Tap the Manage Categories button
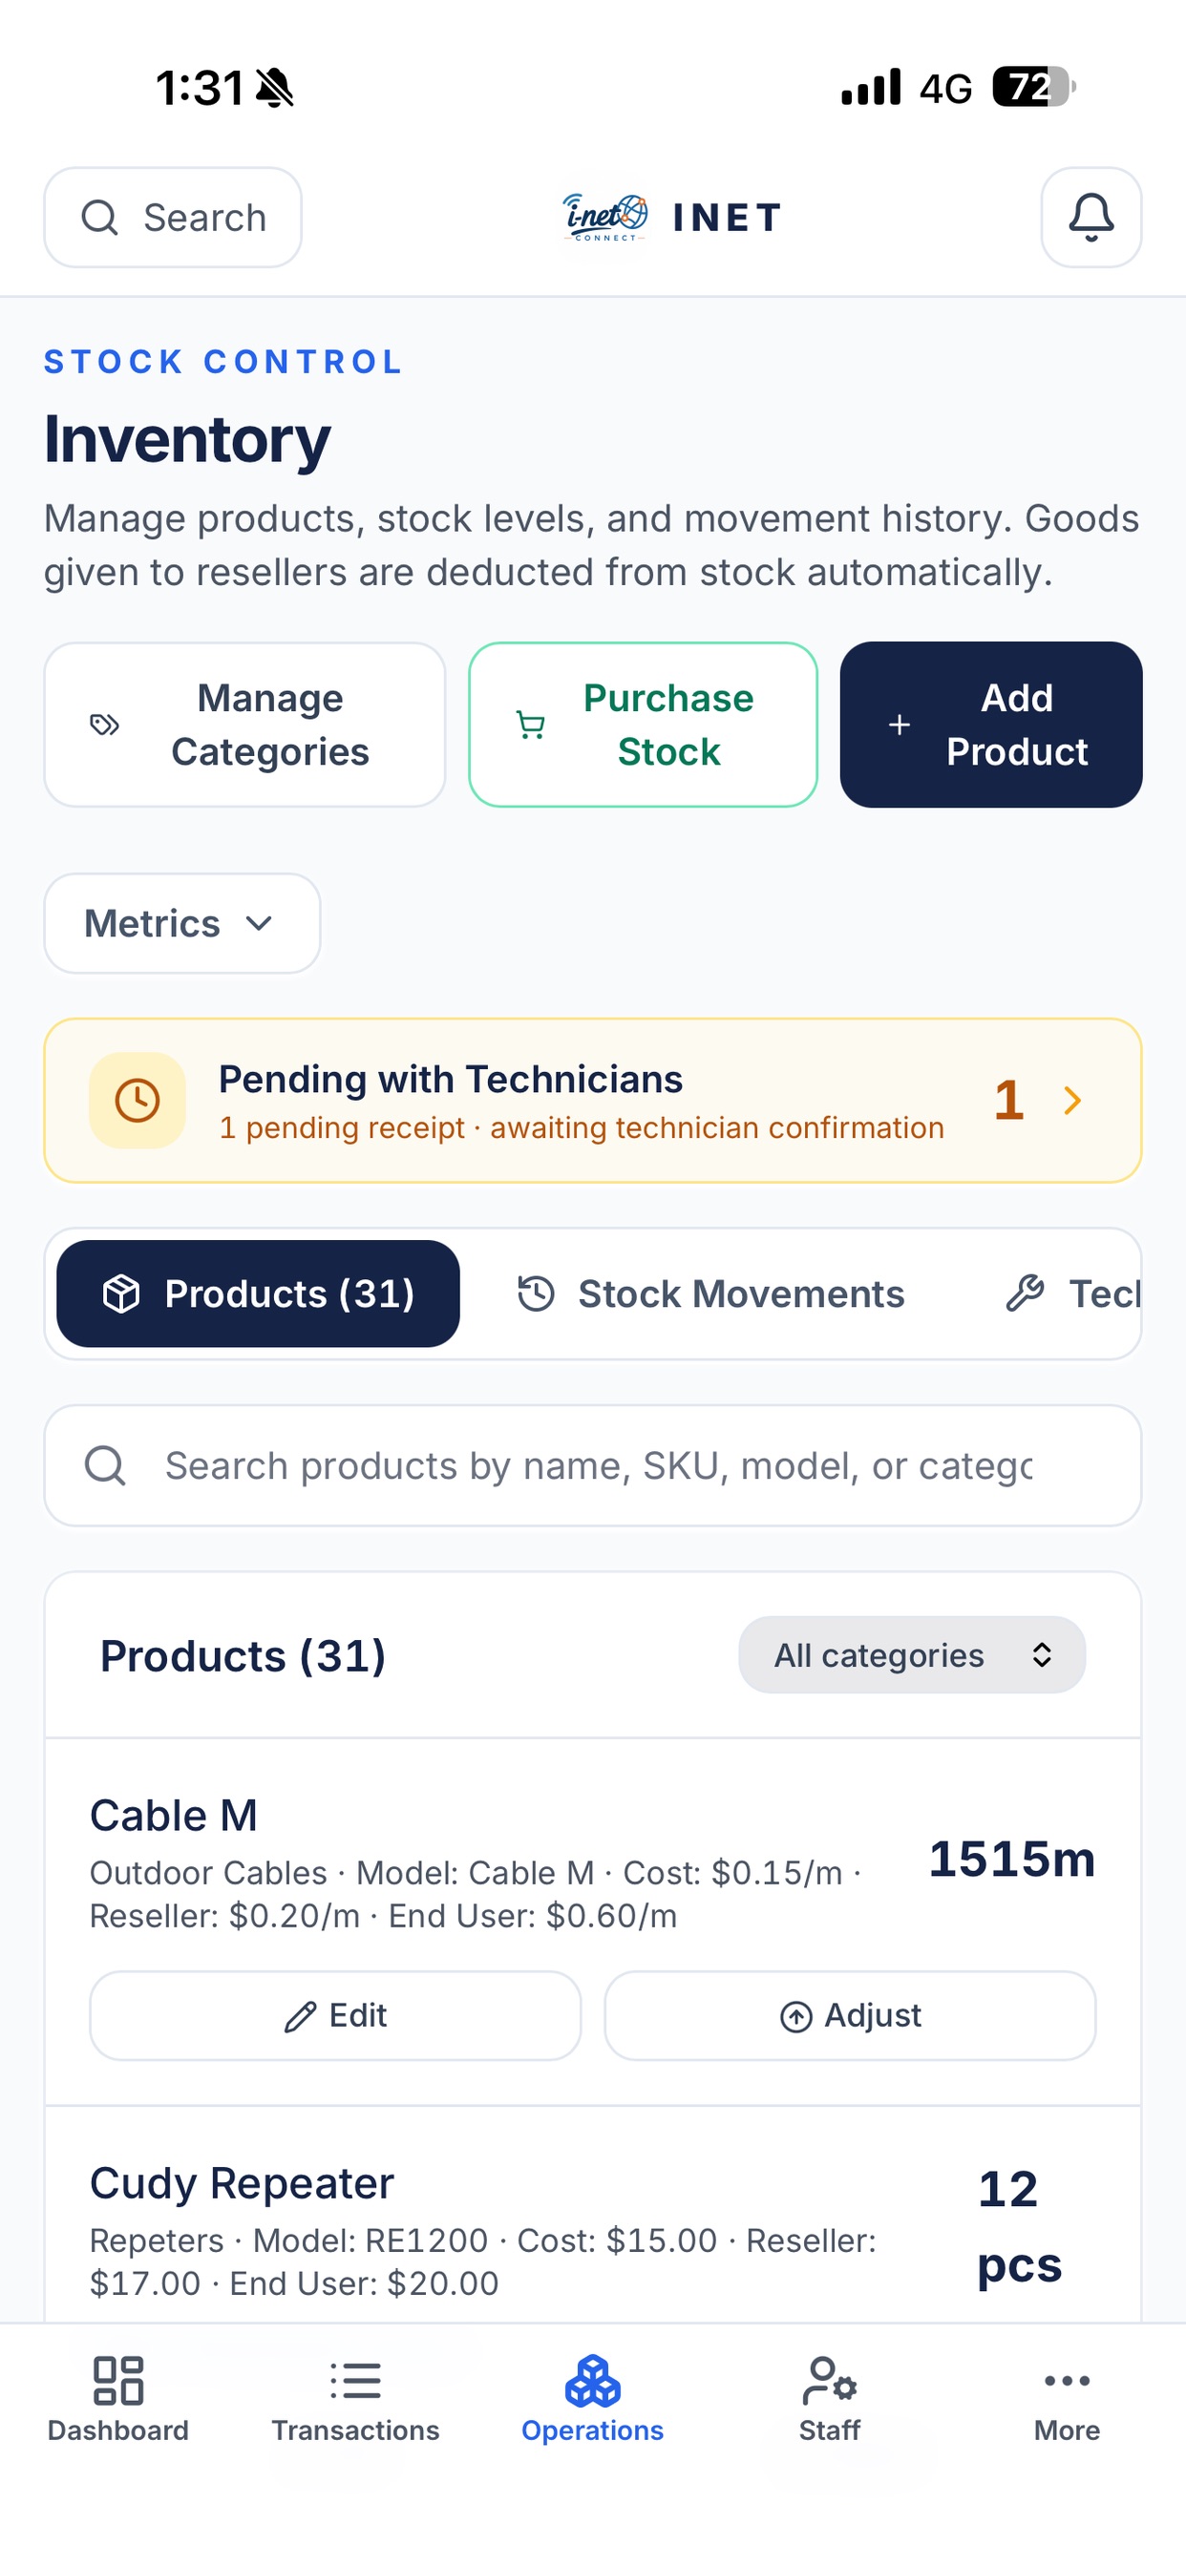1186x2566 pixels. pos(244,725)
